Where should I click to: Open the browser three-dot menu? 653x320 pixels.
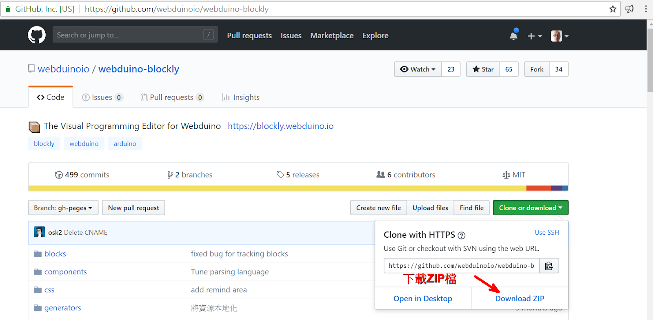646,9
